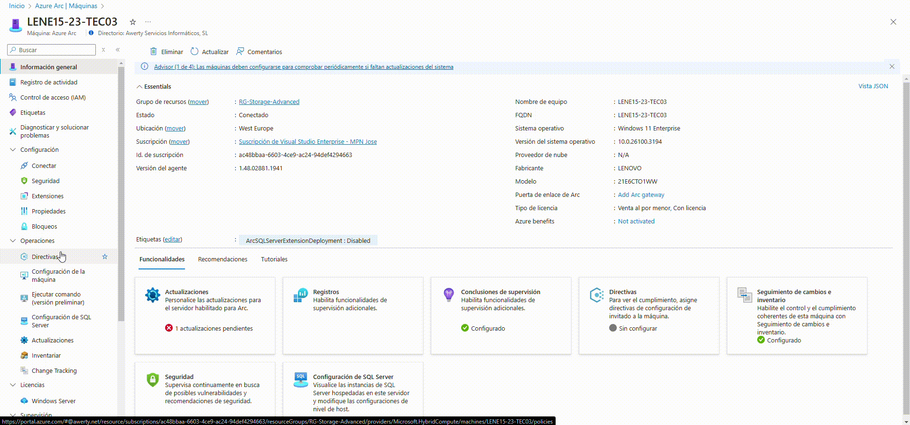
Task: Go to Inicio breadcrumb
Action: coord(17,6)
